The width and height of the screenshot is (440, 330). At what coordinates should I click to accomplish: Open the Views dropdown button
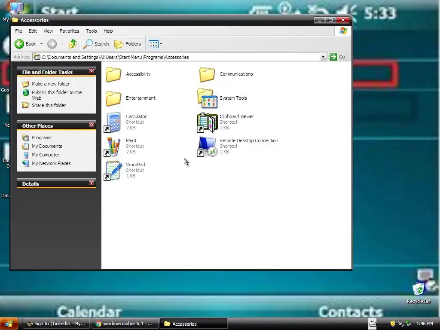click(x=155, y=44)
